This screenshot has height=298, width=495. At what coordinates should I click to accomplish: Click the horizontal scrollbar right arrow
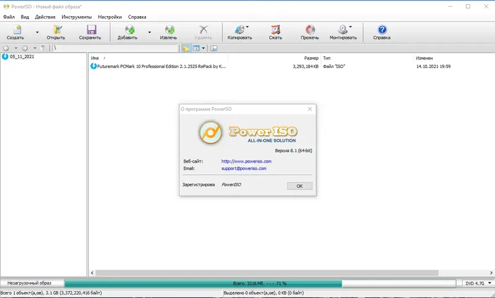[491, 273]
